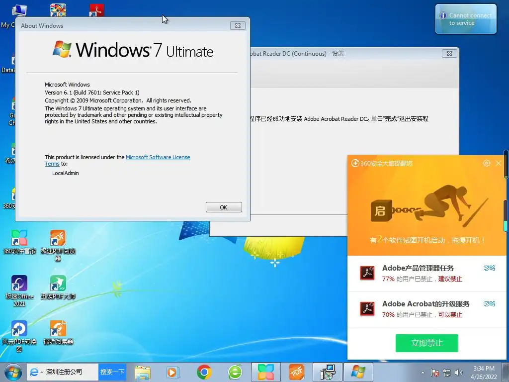Close the 360安全大脑 reminder popup
The image size is (509, 382).
(x=499, y=163)
